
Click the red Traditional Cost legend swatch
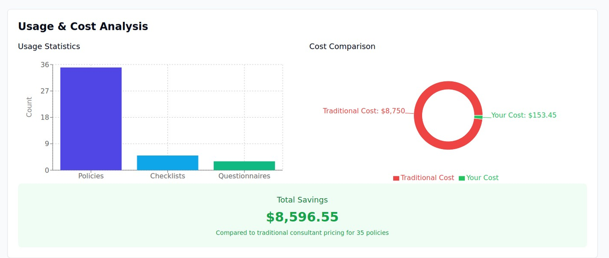[x=396, y=178]
